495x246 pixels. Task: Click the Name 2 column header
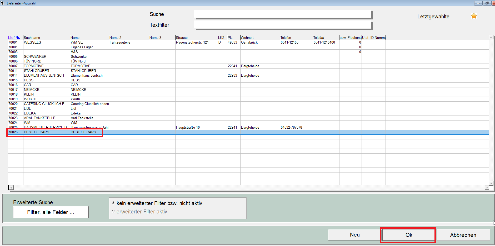129,38
